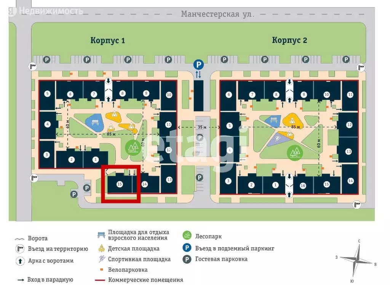Click the arch gate between sections 7 and 8 of Корпус 1
Screen dimensions: 390x285
pos(108,90)
